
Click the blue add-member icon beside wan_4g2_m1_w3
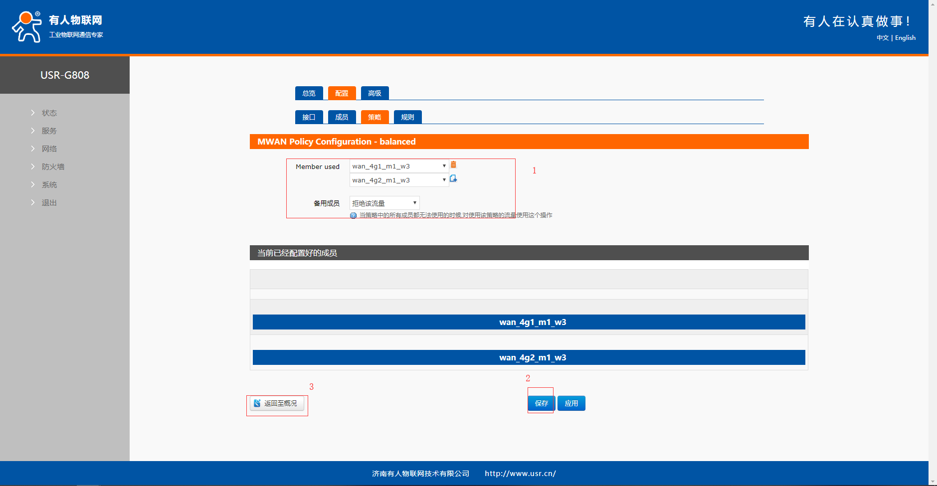[x=453, y=178]
